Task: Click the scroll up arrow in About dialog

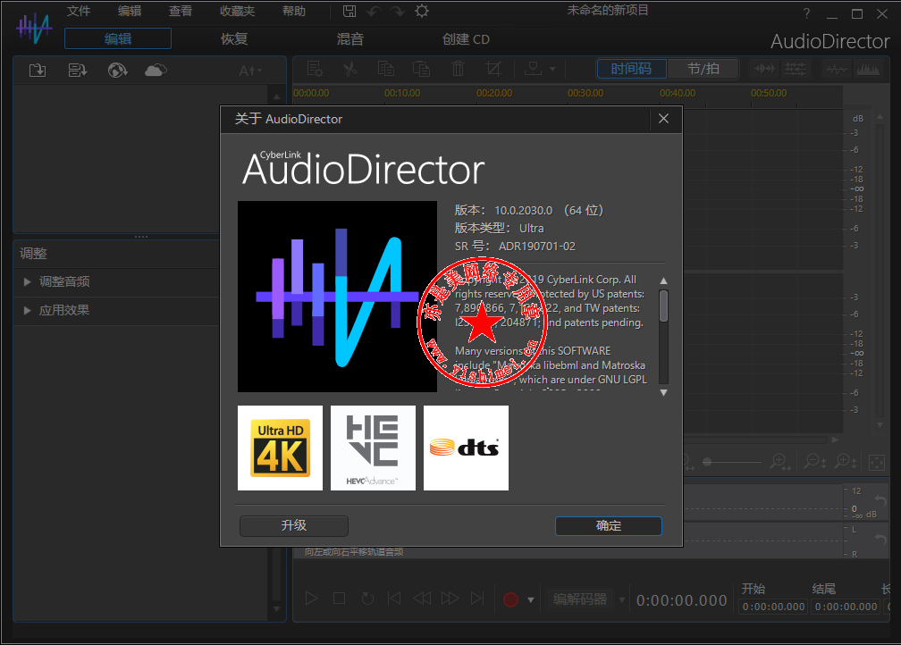Action: tap(663, 281)
